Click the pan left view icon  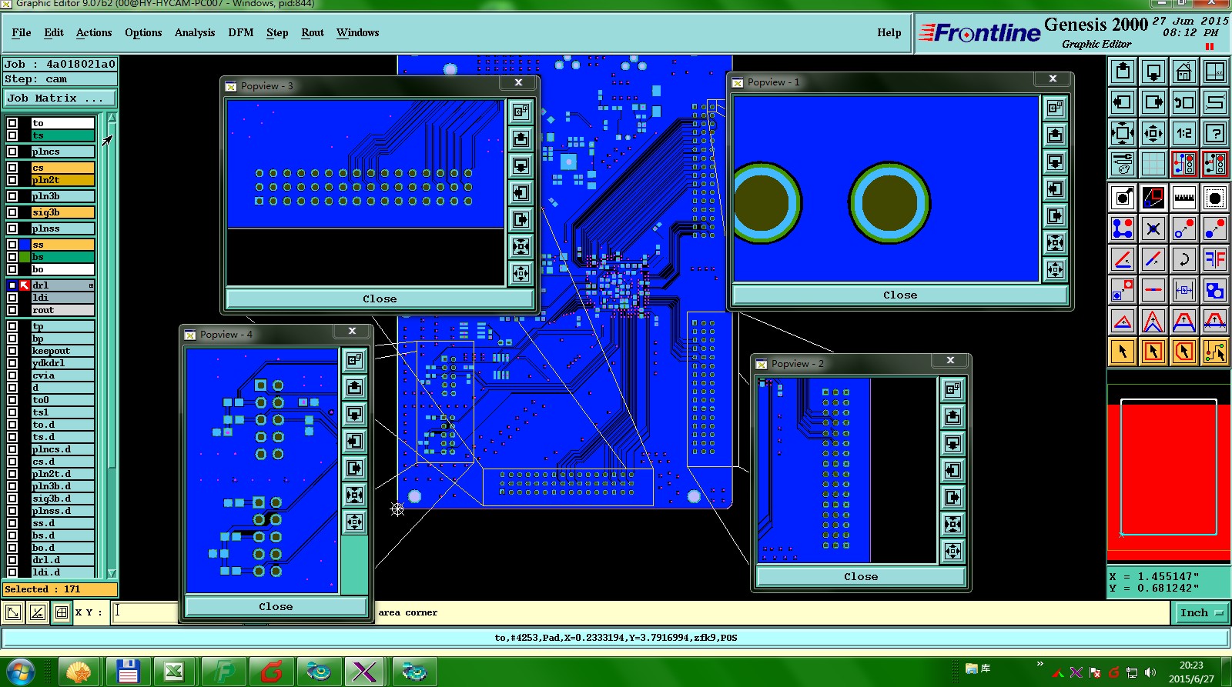coord(1123,102)
